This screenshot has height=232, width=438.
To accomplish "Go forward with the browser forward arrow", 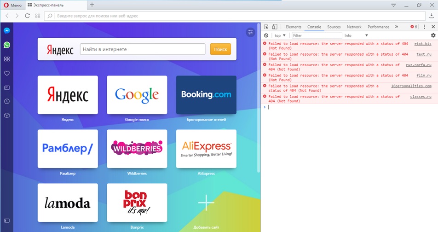I will (x=17, y=16).
